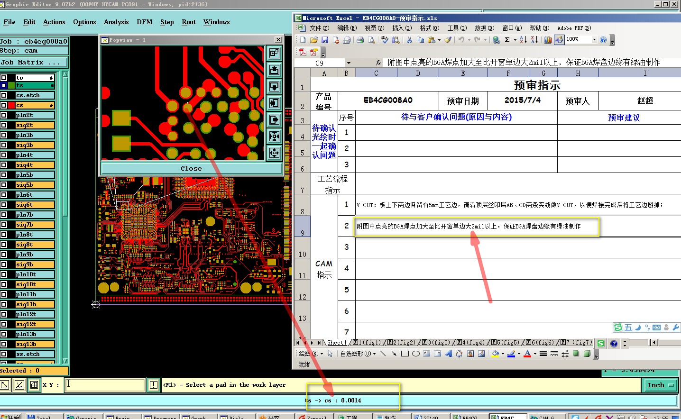The height and width of the screenshot is (419, 681).
Task: Toggle the checkbox for layer 'sig5b'
Action: pyautogui.click(x=4, y=185)
